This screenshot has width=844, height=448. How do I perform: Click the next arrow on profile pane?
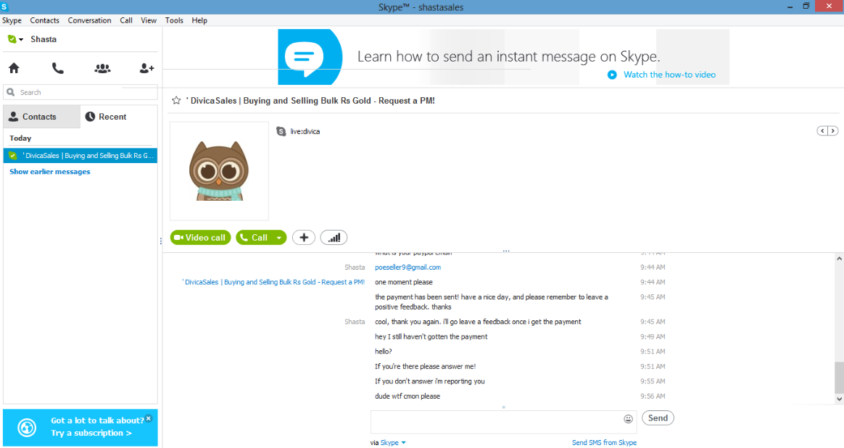coord(832,130)
